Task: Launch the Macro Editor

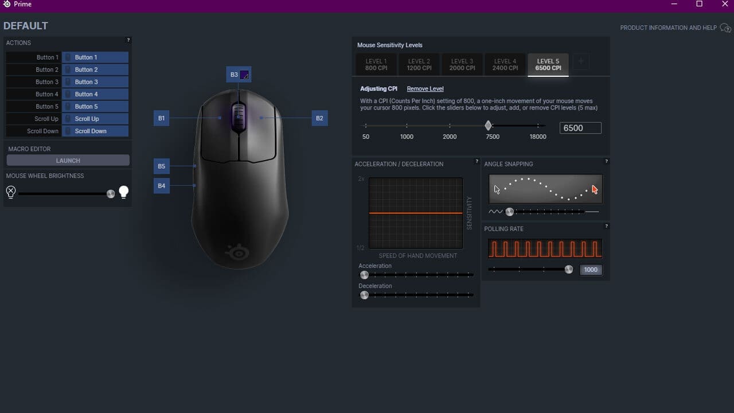Action: pos(68,160)
